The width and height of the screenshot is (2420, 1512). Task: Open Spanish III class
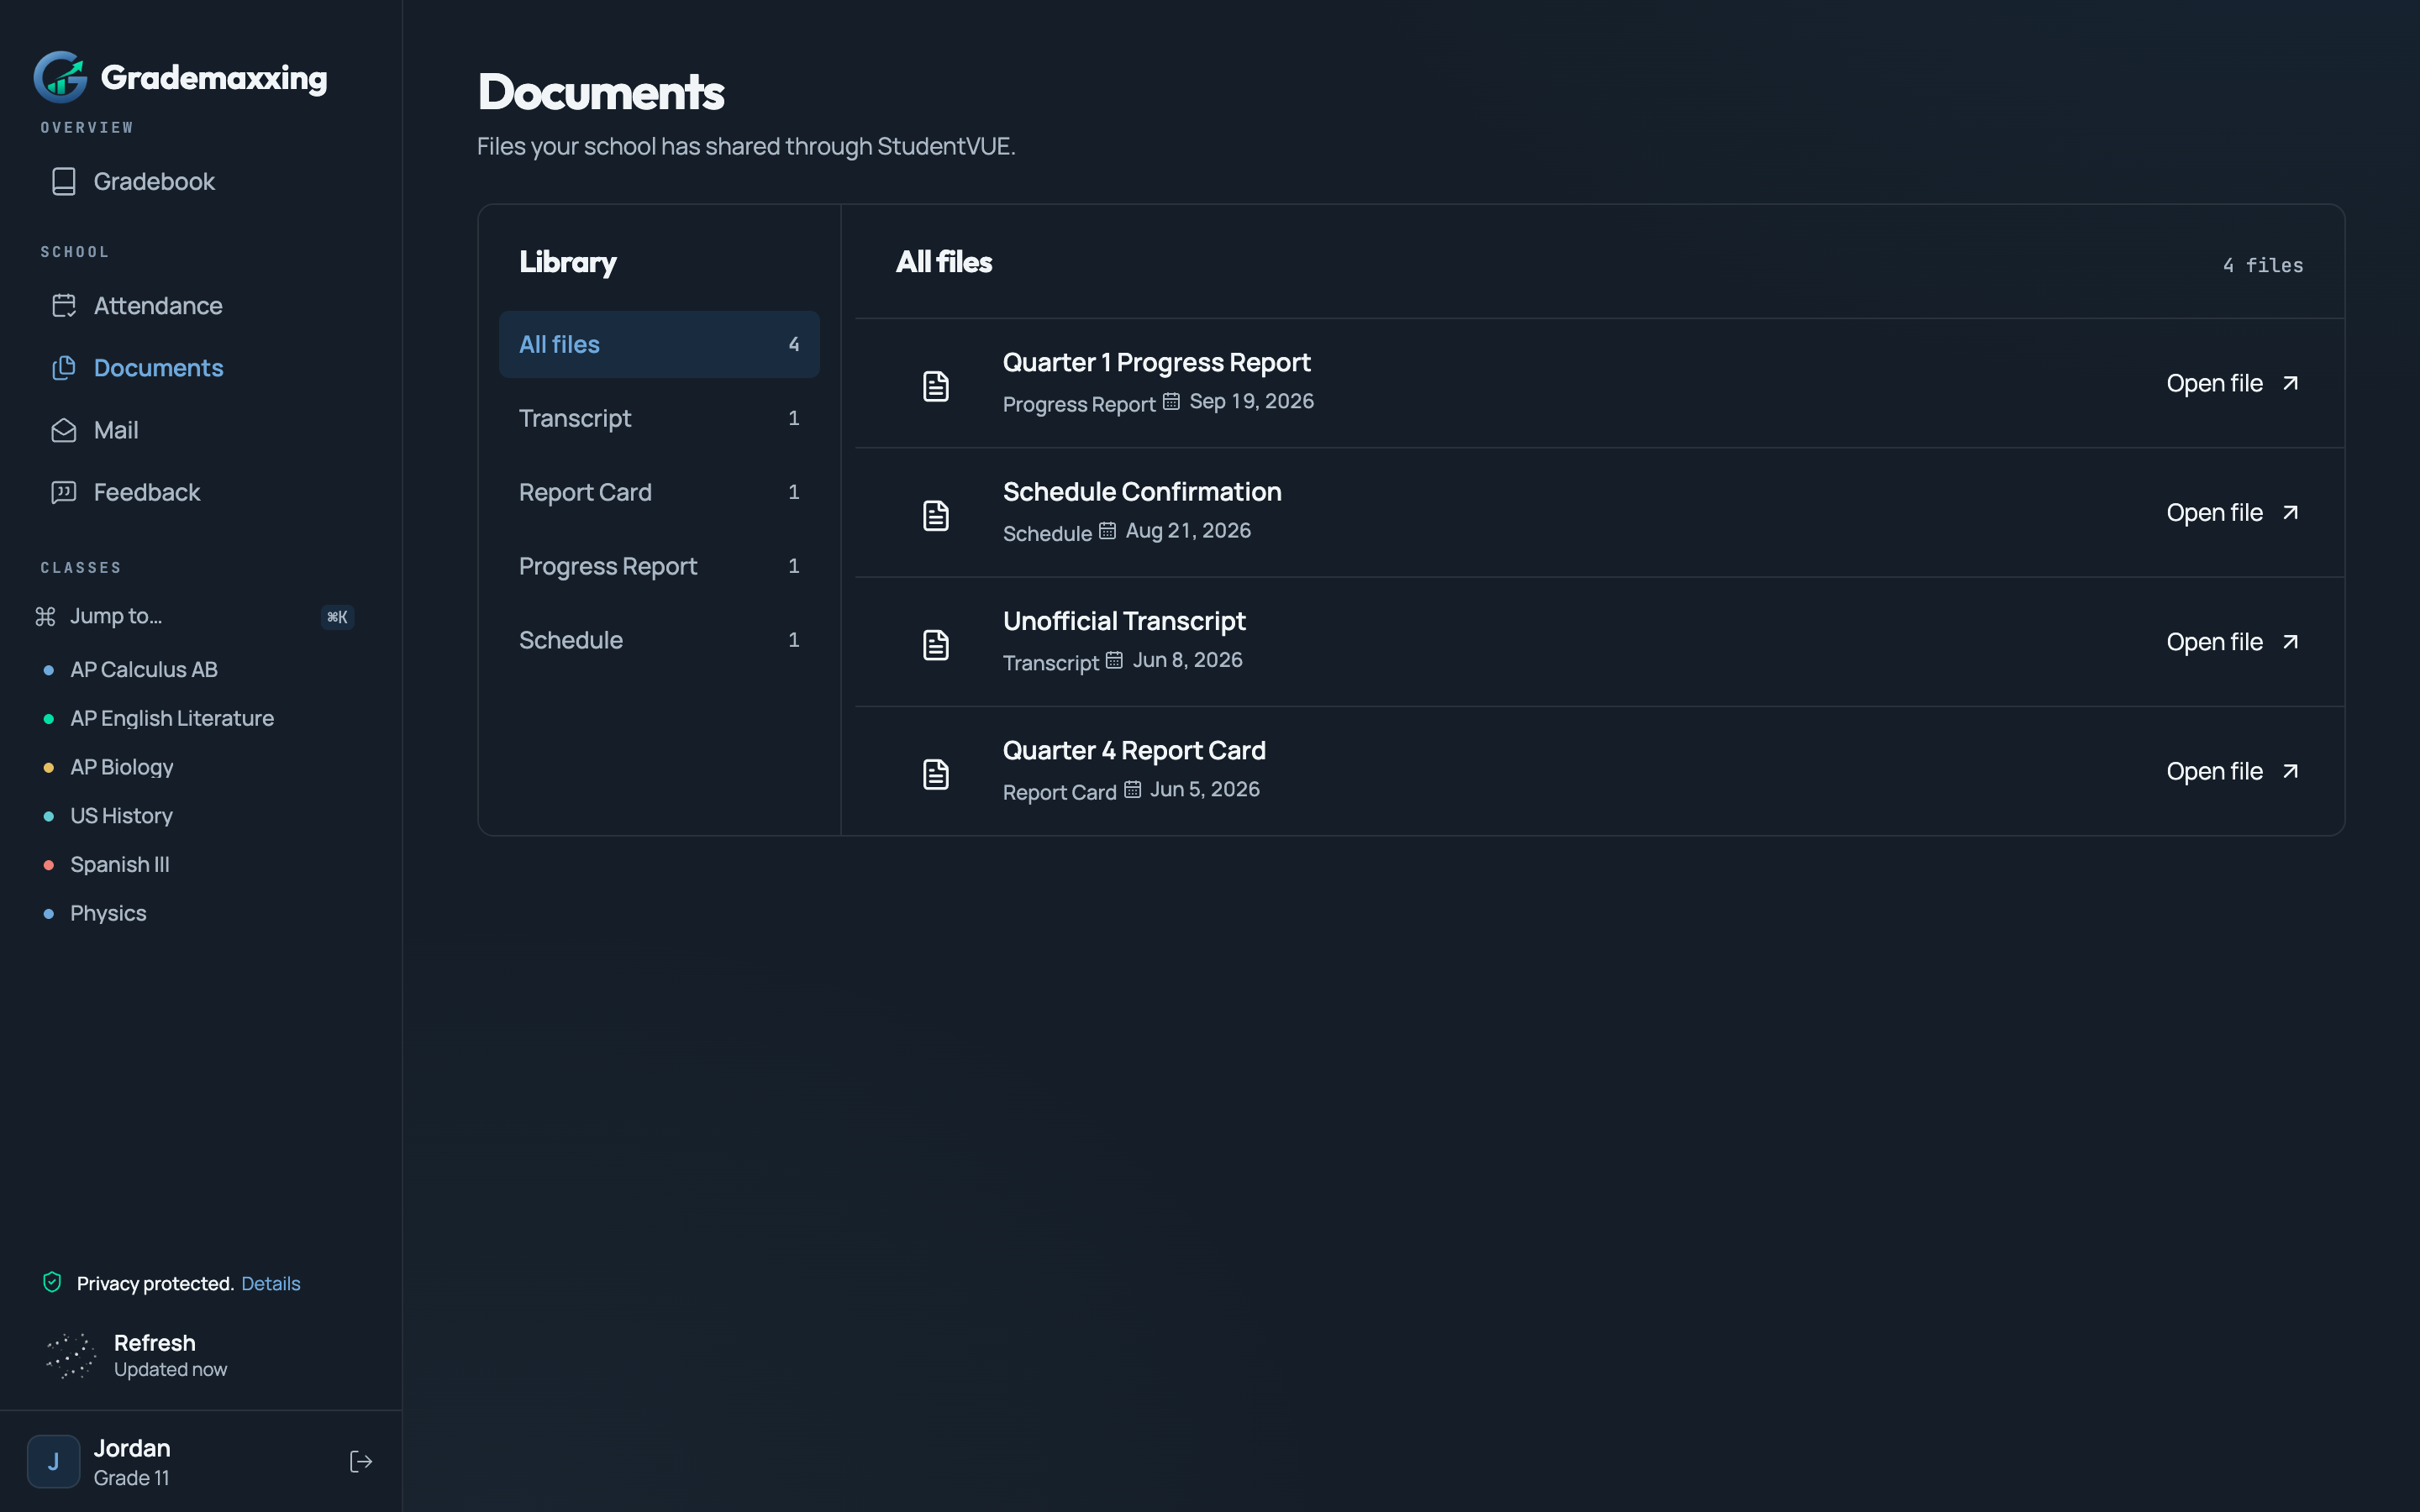click(120, 864)
